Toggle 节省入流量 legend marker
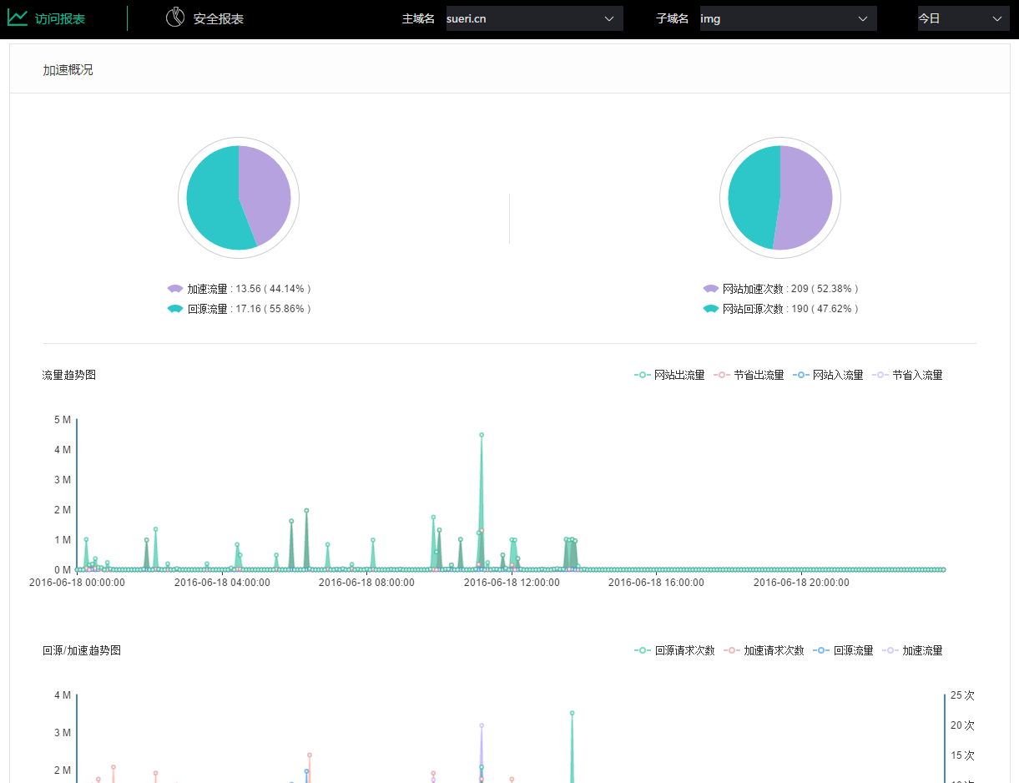1019x783 pixels. pyautogui.click(x=880, y=376)
